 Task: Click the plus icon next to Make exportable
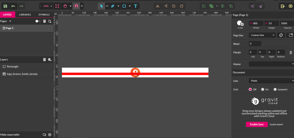50,135
